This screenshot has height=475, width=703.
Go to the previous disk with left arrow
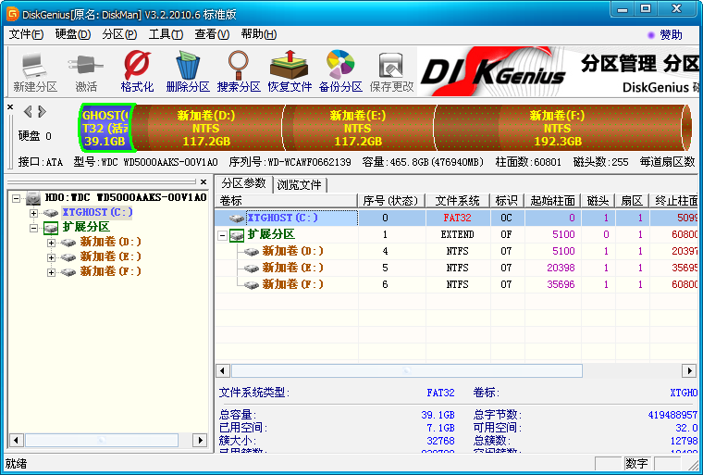(27, 112)
